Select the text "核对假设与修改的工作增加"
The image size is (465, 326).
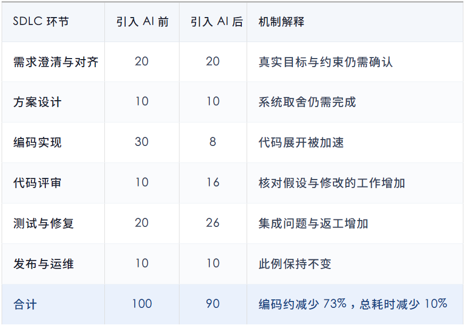click(x=332, y=183)
